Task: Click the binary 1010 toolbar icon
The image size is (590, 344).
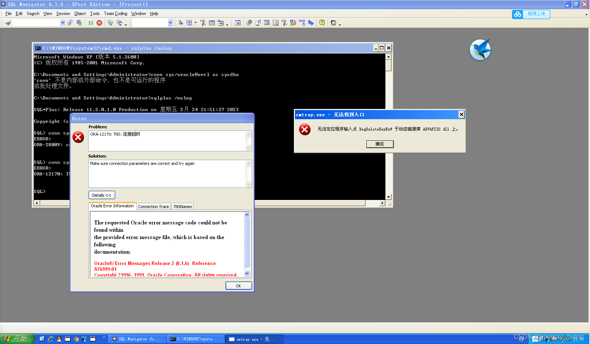Action: [x=189, y=23]
